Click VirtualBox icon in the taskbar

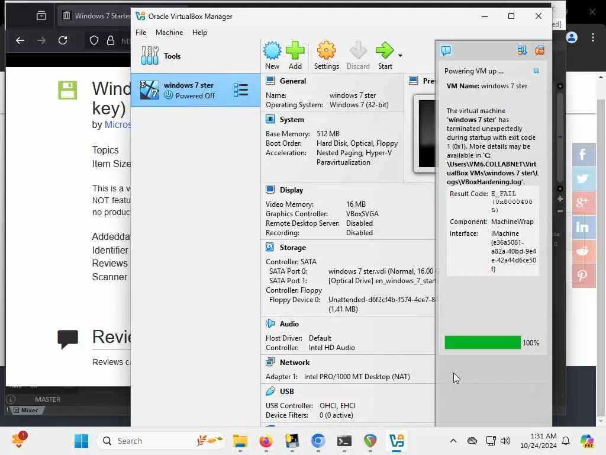click(x=397, y=441)
